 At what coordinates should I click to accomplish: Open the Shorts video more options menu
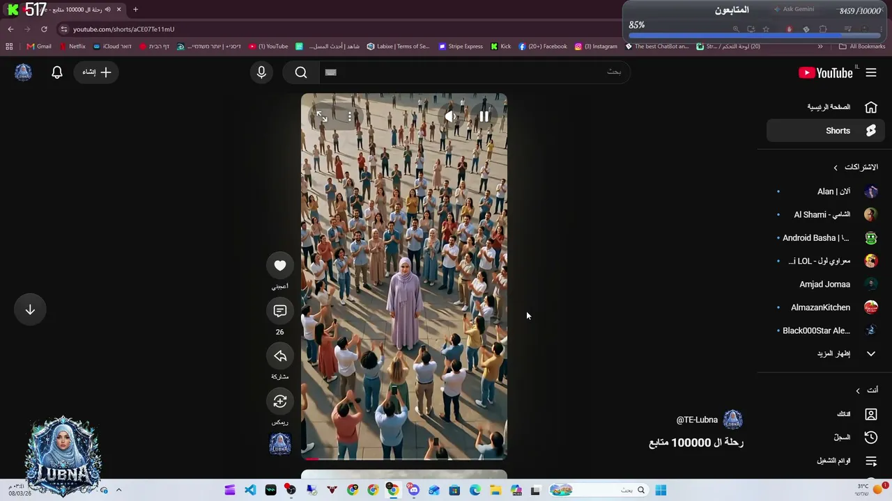coord(350,117)
